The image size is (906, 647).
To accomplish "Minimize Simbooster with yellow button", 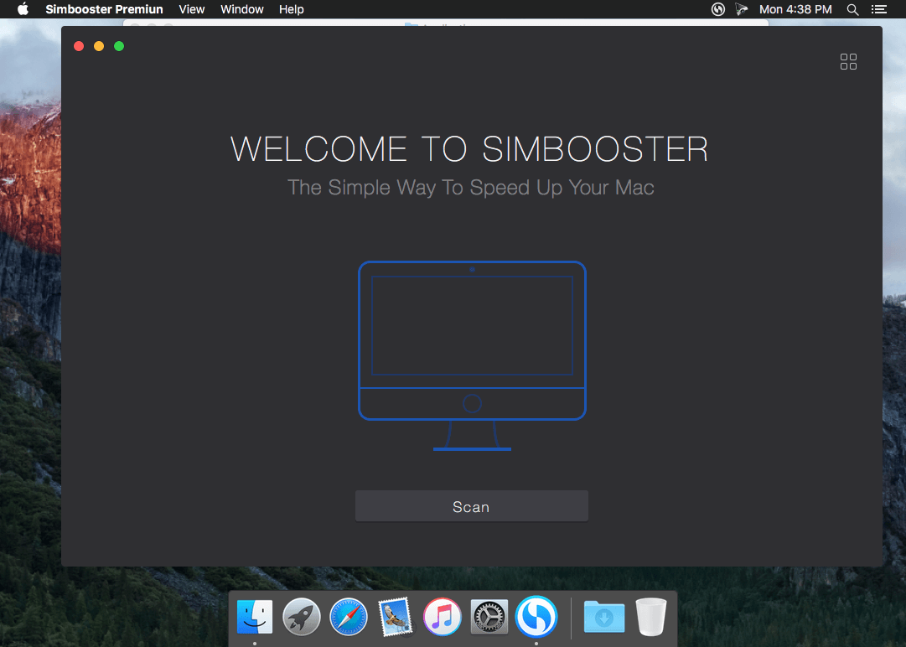I will click(99, 46).
